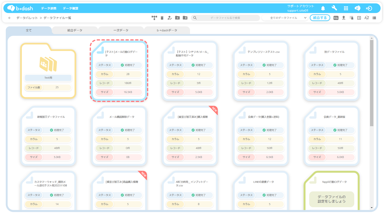The width and height of the screenshot is (384, 216).
Task: Select the LINEID連携データ card
Action: tap(260, 190)
